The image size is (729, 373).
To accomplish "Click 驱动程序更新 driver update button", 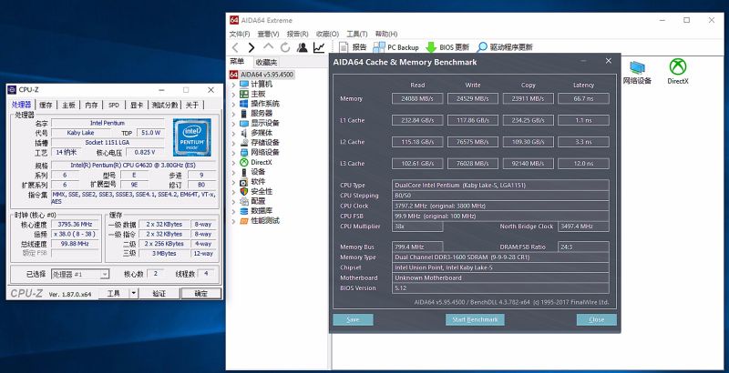I will click(x=505, y=47).
